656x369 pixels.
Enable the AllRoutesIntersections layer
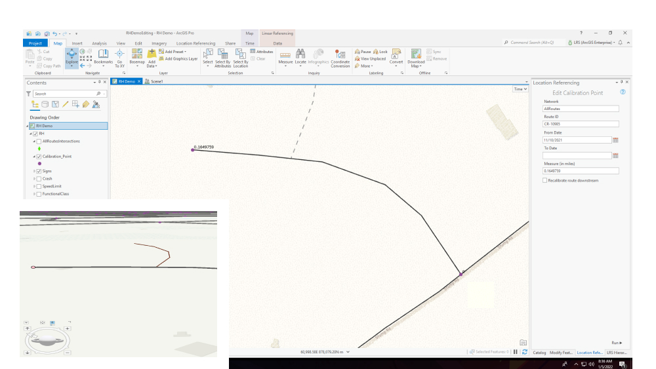[x=39, y=142]
